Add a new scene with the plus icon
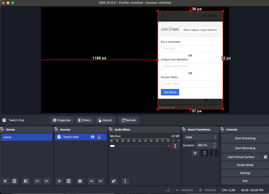 pos(5,181)
